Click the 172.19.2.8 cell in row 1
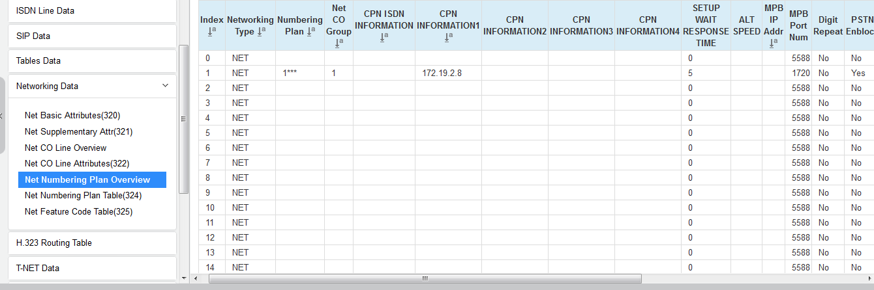This screenshot has height=290, width=874. (442, 73)
